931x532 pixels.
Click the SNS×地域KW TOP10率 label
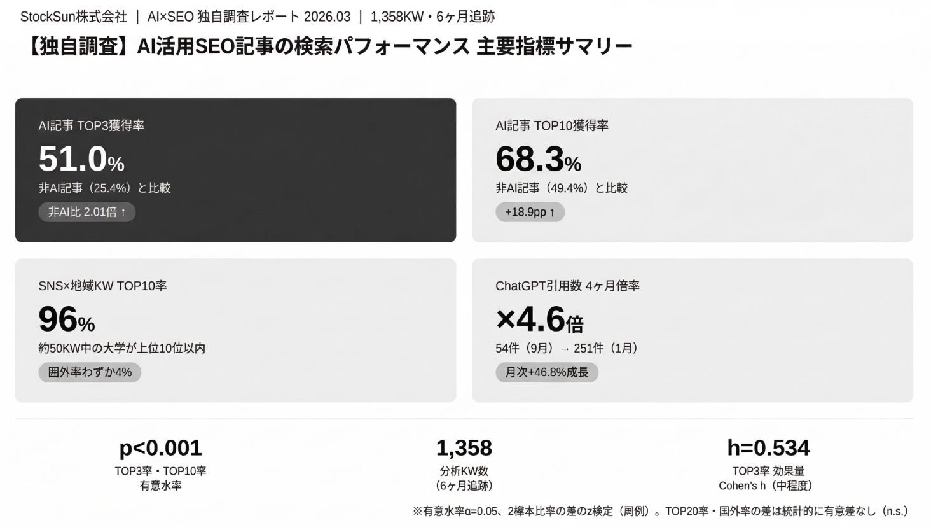pyautogui.click(x=102, y=286)
